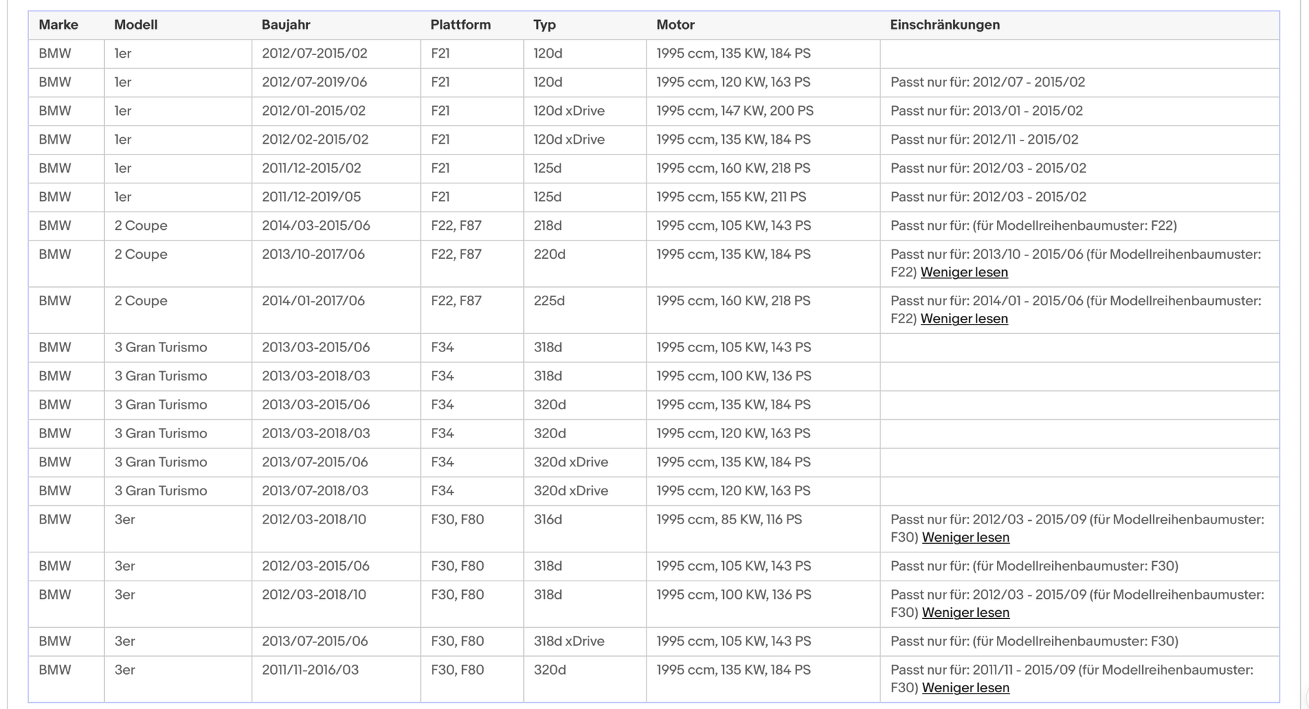1309x709 pixels.
Task: Collapse the 3er 320d restriction via Weniger lesen
Action: tap(965, 687)
